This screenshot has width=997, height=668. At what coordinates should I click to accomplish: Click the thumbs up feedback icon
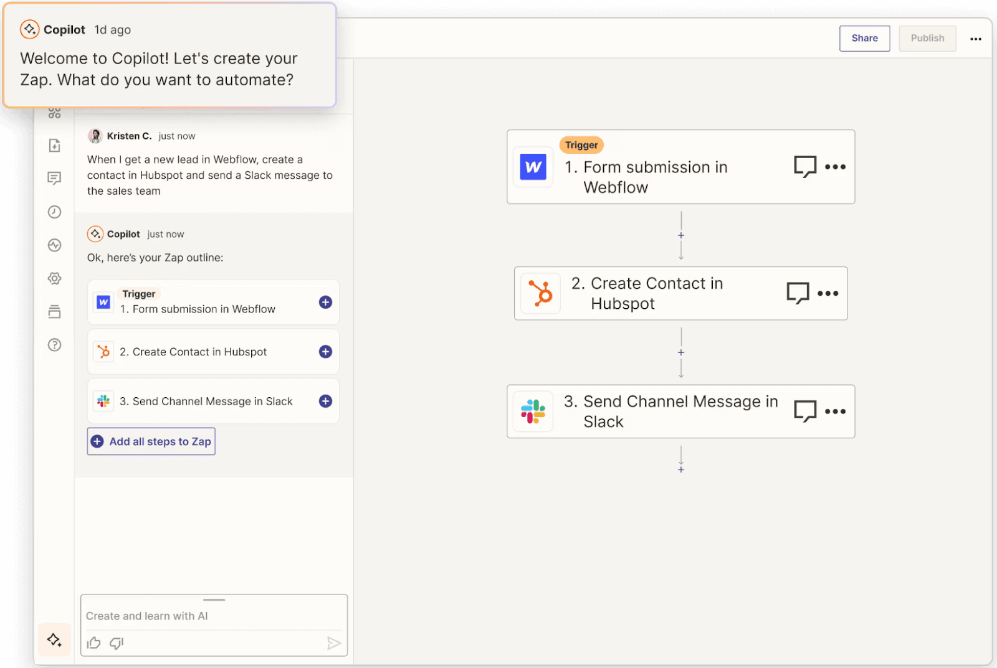pos(94,643)
